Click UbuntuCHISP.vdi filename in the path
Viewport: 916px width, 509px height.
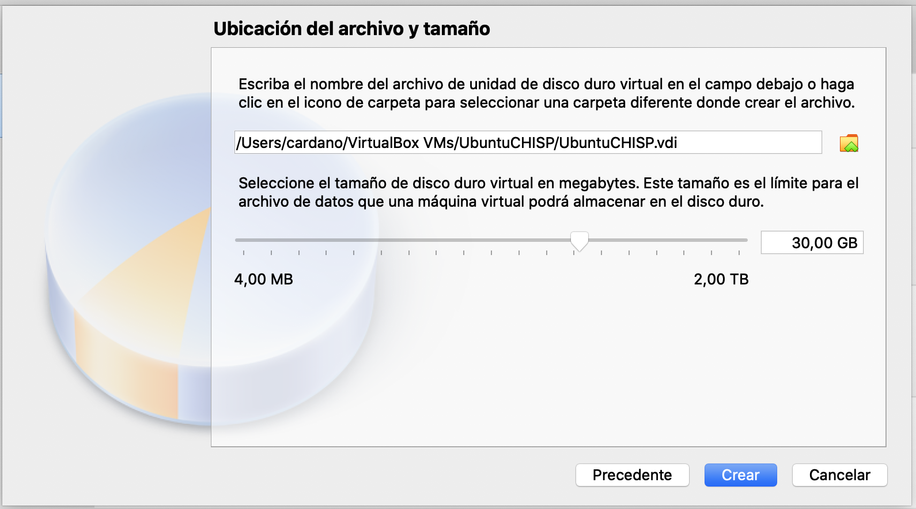618,142
